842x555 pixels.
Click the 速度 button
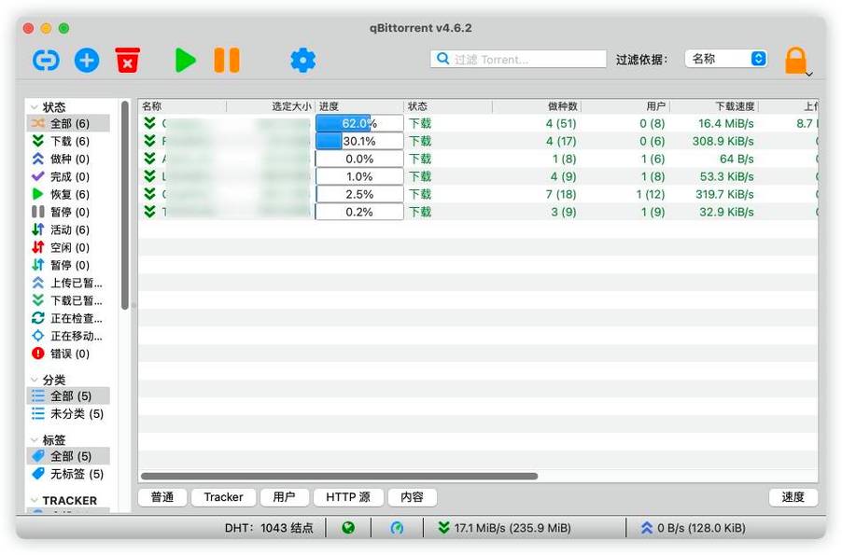(x=793, y=497)
